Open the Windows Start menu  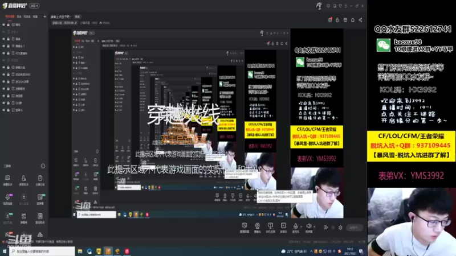[x=5, y=251]
